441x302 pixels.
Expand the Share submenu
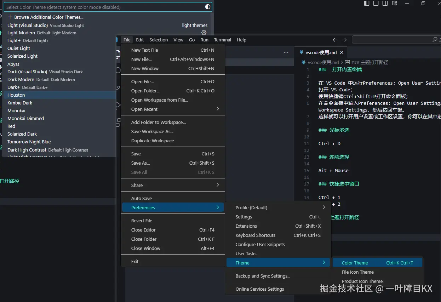pos(137,185)
